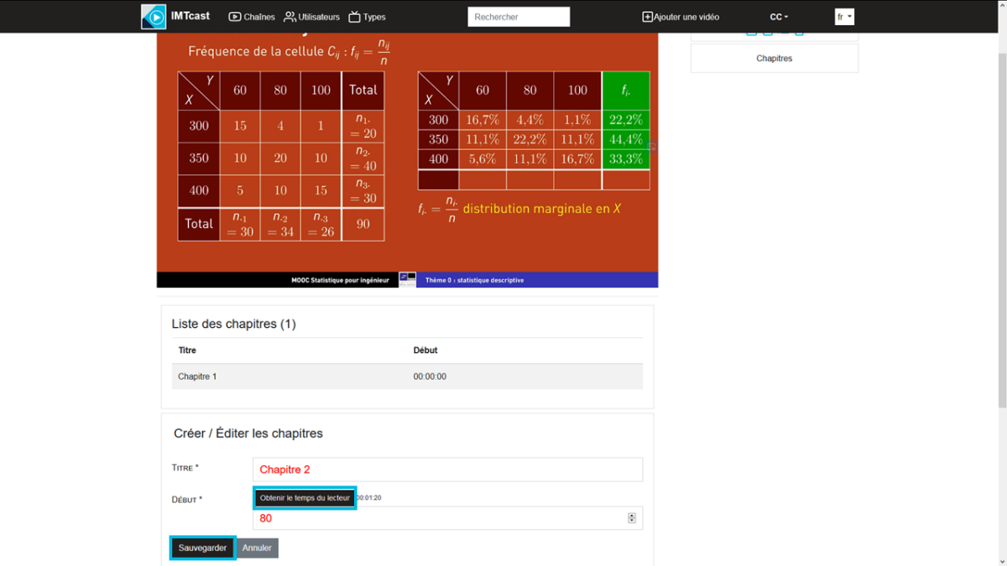Click the Créer / Éditer les chapitres heading

[248, 434]
